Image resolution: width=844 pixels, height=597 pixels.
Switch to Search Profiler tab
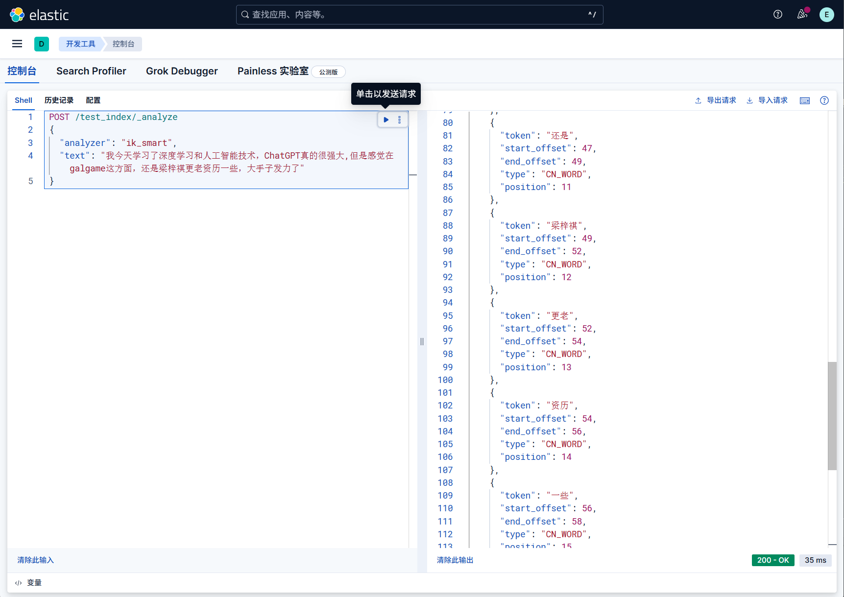coord(91,71)
